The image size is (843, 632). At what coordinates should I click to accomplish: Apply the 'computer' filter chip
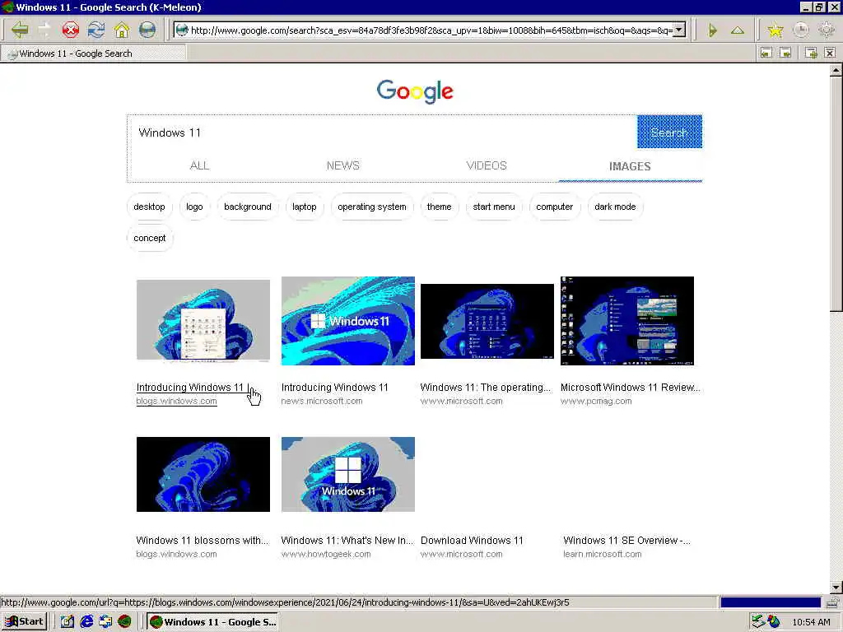pos(554,207)
